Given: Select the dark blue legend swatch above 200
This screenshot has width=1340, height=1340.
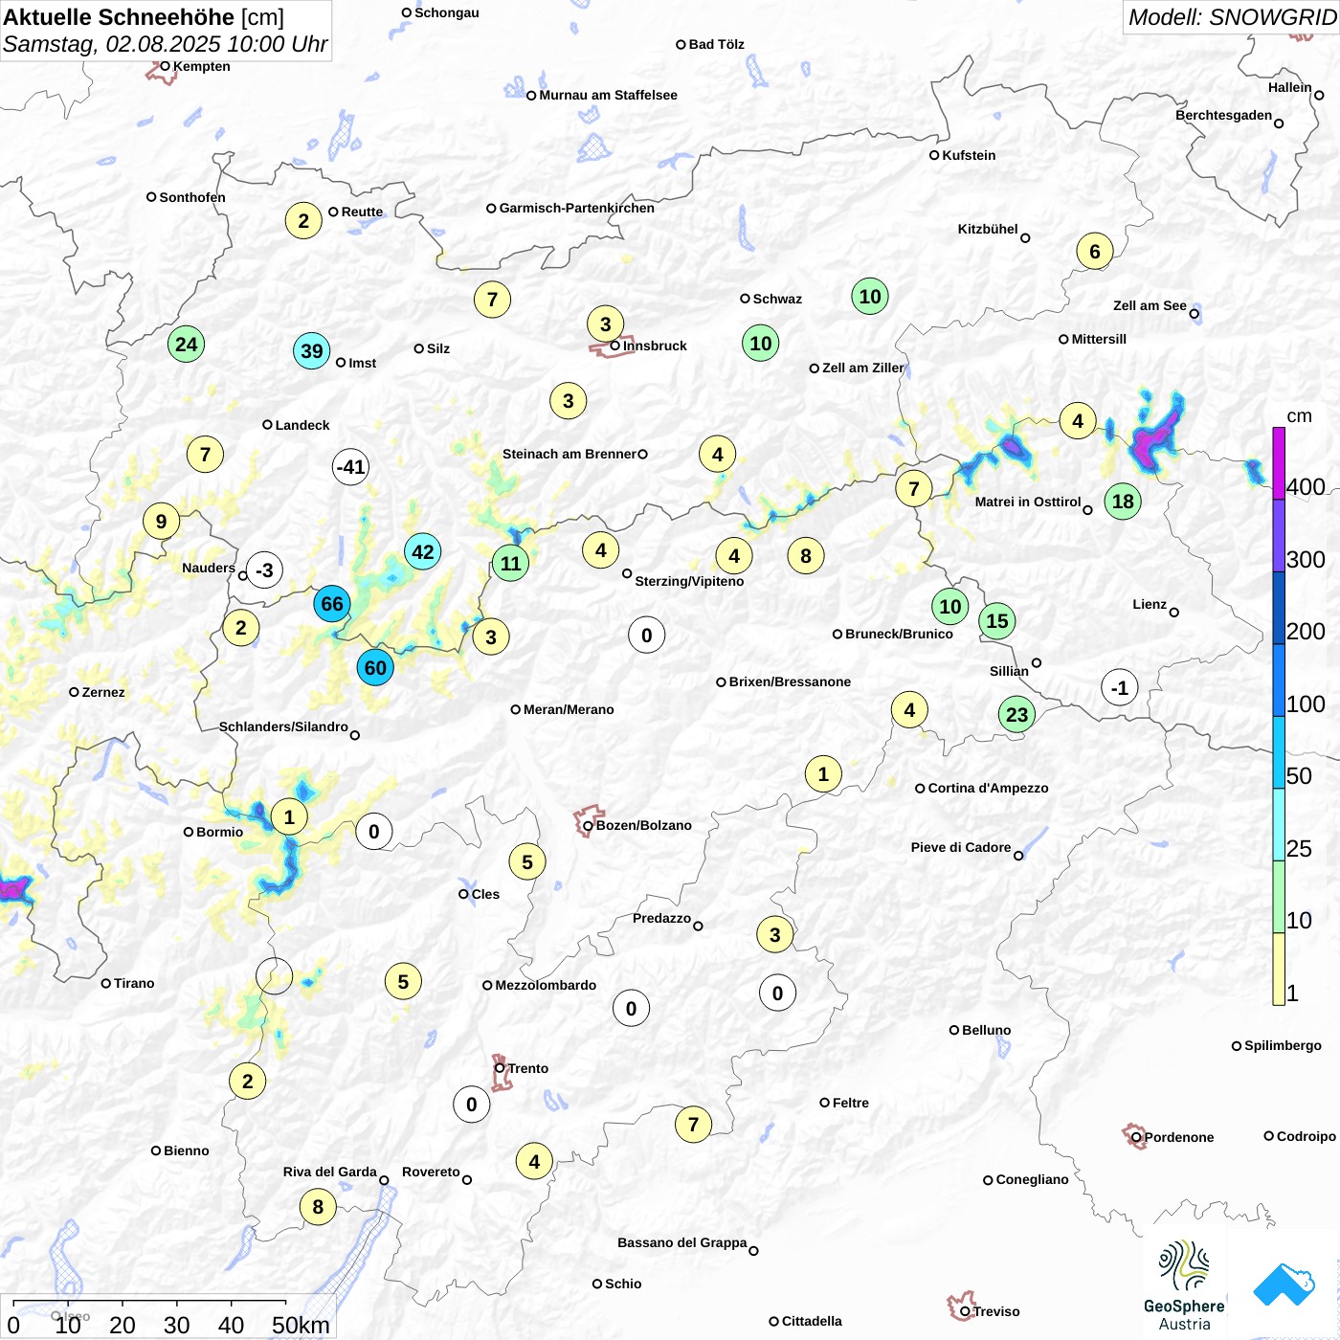Looking at the screenshot, I should tap(1279, 608).
